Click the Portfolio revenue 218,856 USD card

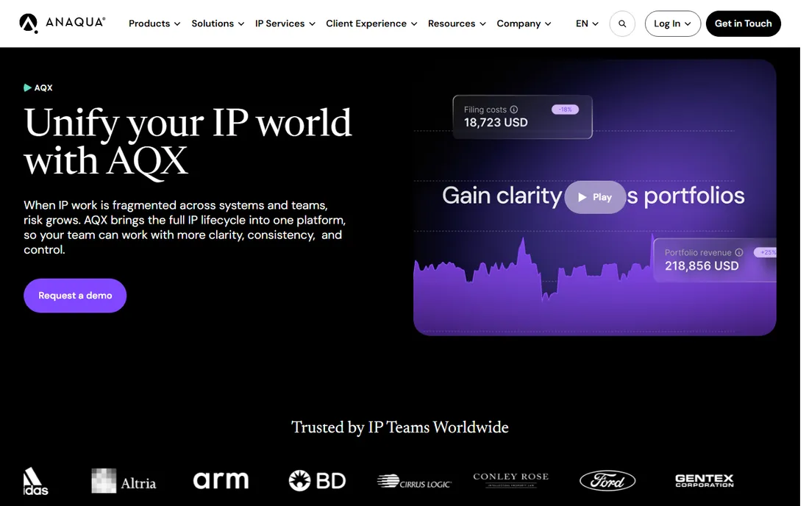click(715, 260)
